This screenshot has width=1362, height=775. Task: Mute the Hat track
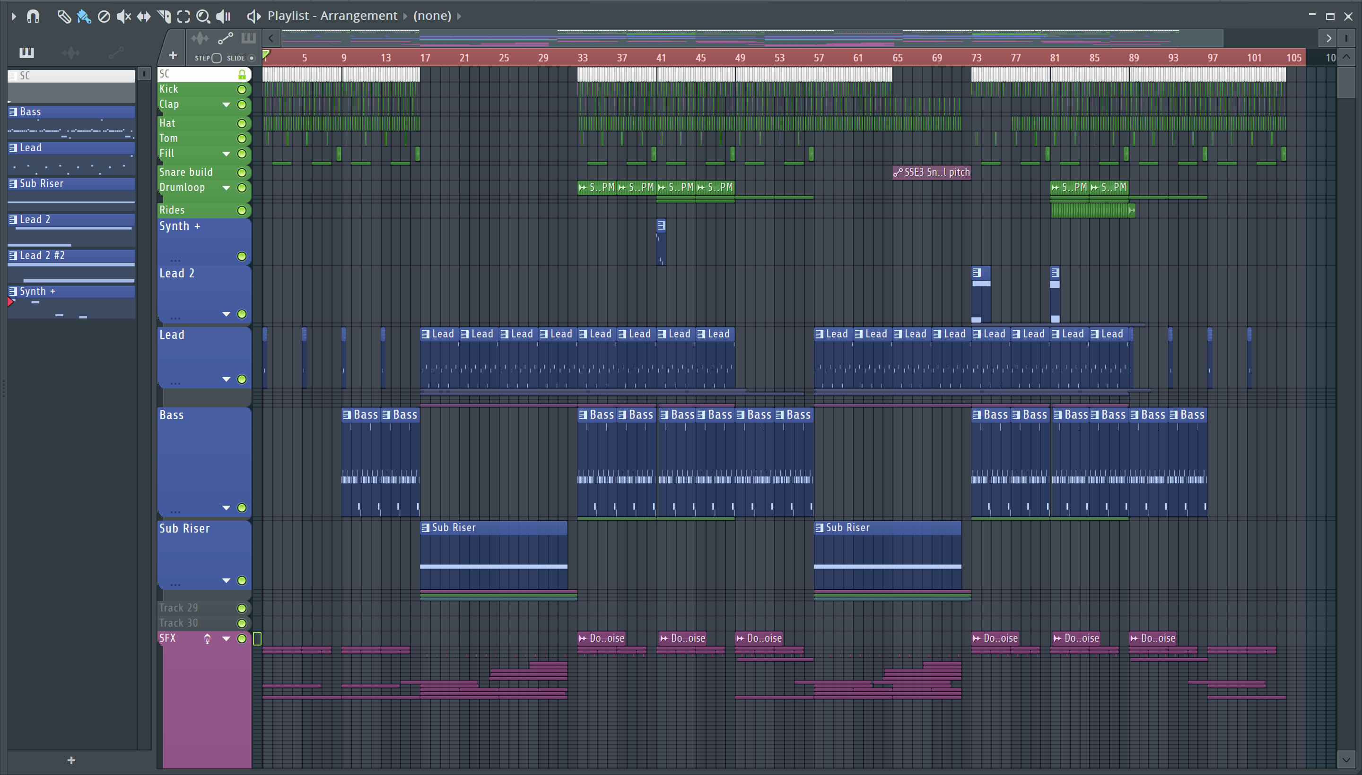pos(242,123)
